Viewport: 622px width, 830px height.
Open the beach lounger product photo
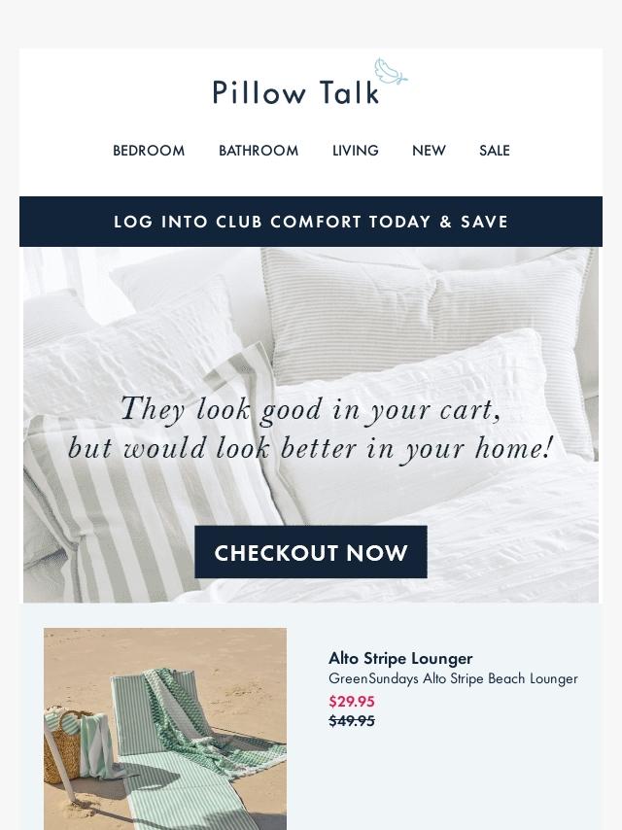[165, 729]
